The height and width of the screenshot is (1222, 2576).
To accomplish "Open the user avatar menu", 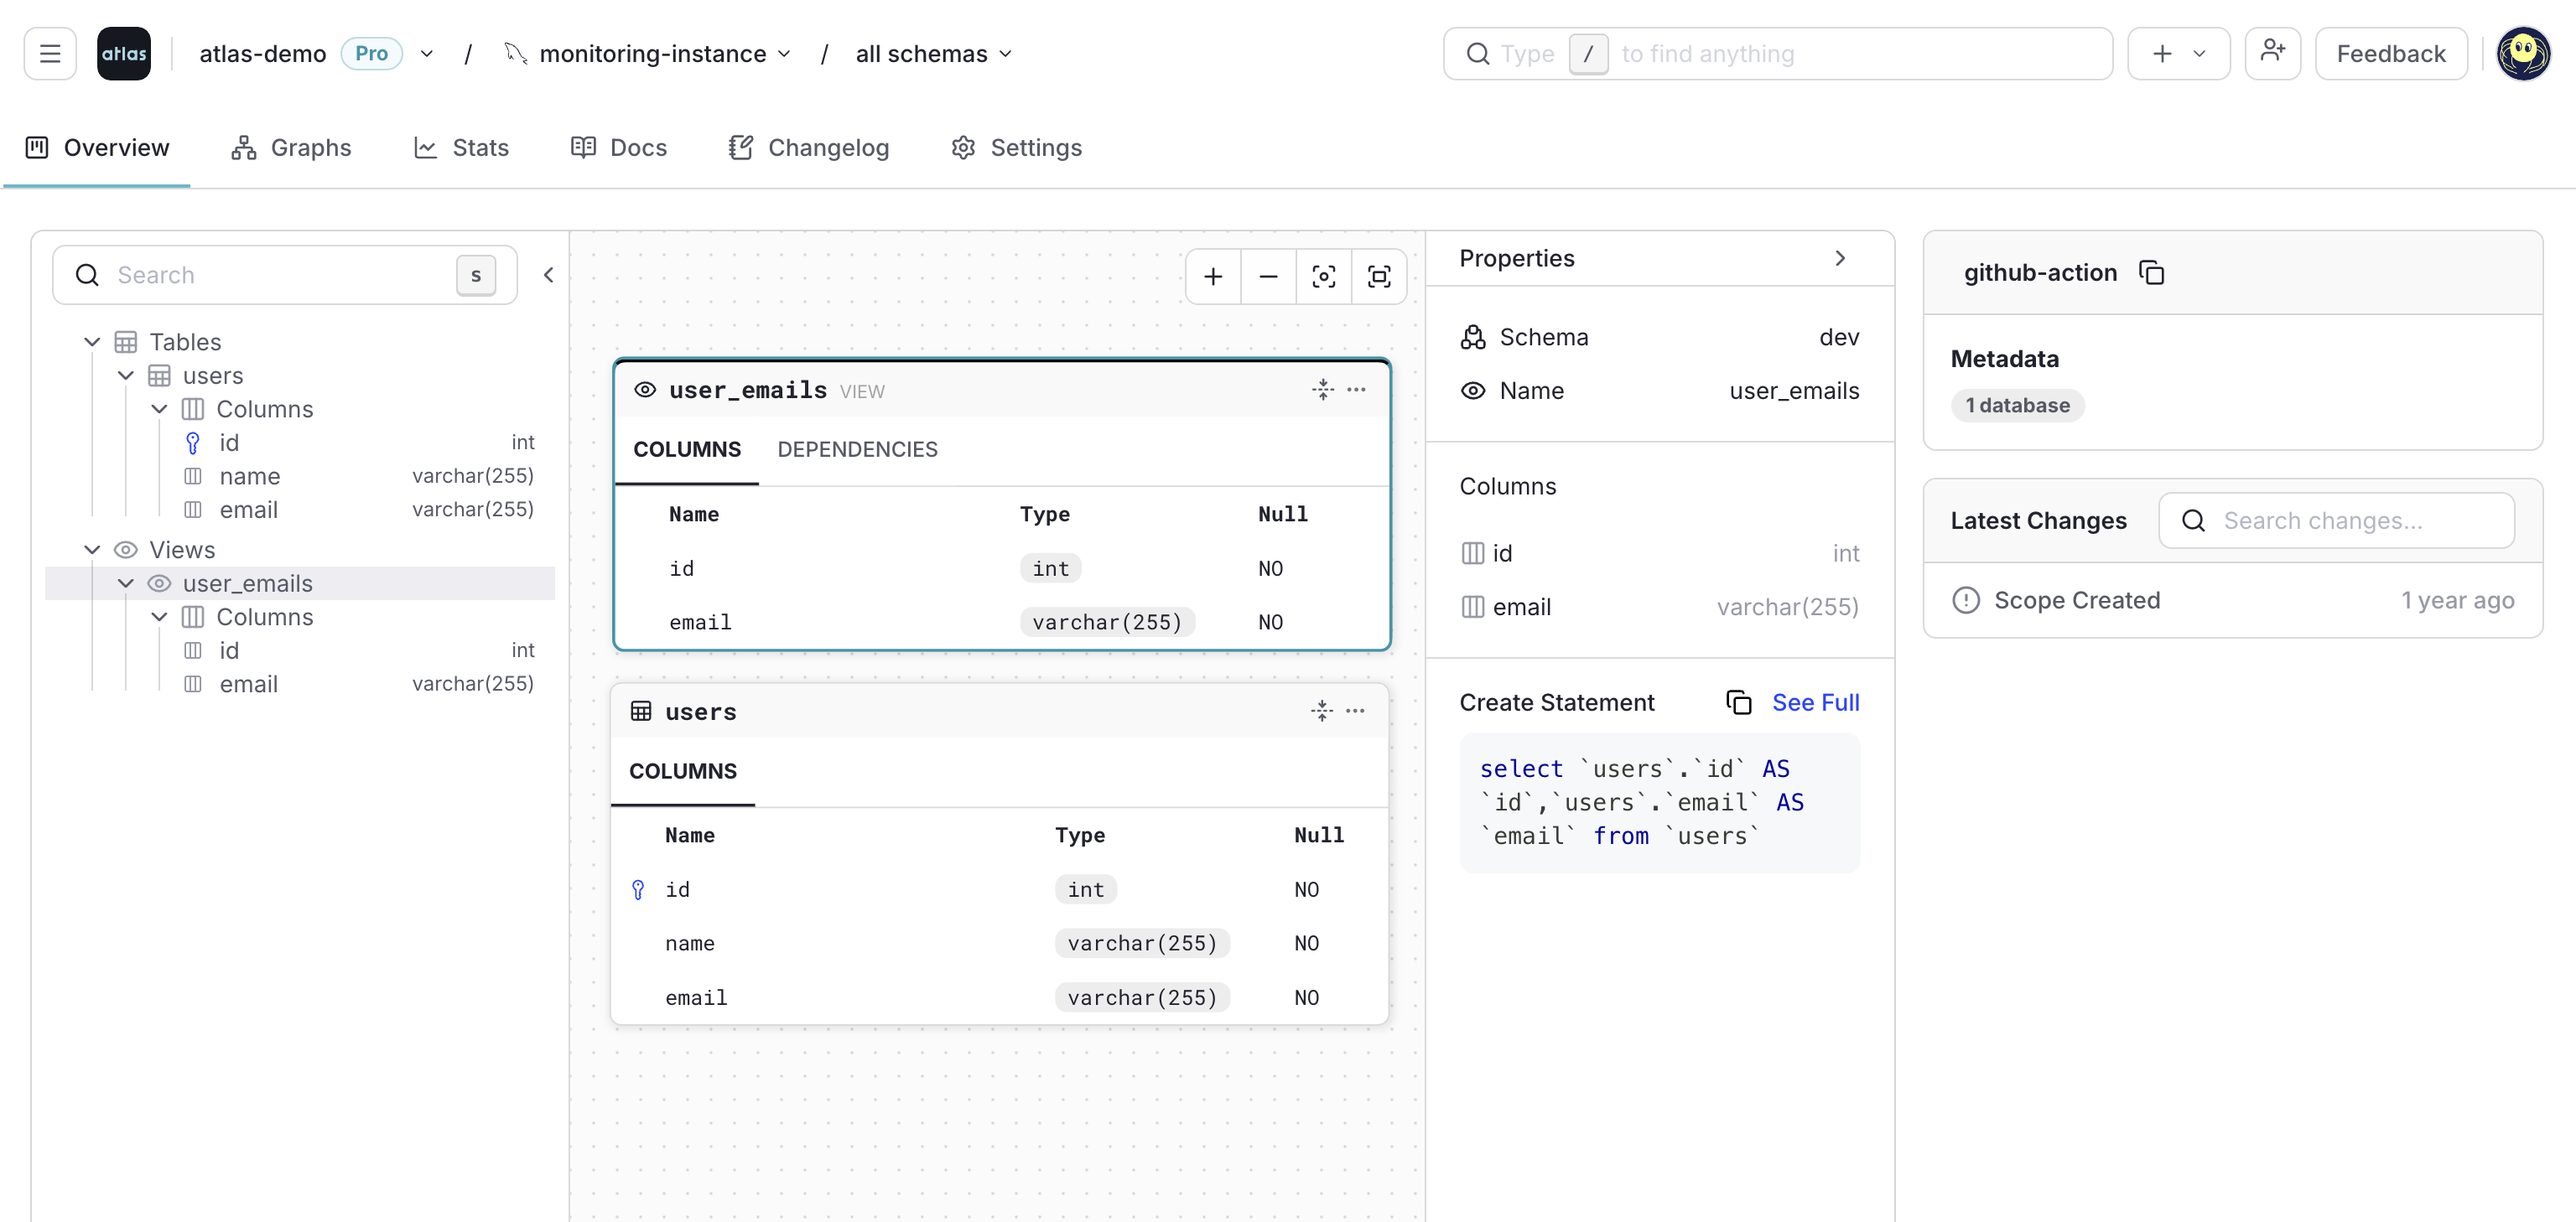I will point(2523,54).
